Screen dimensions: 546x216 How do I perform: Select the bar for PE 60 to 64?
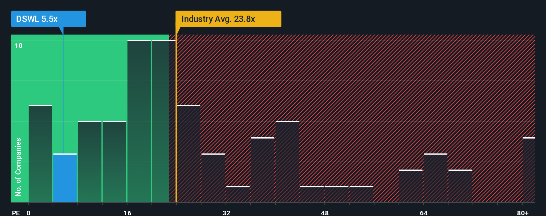coord(411,186)
